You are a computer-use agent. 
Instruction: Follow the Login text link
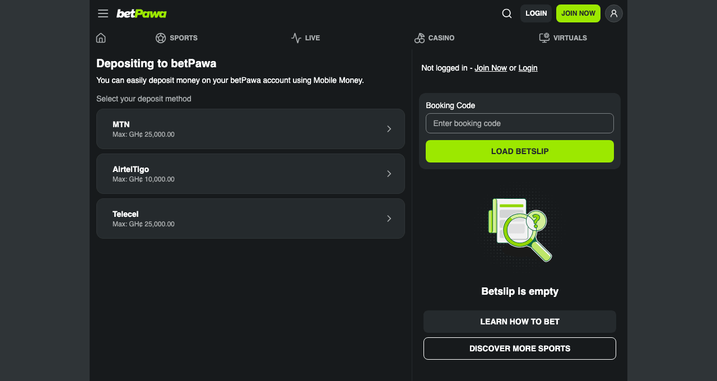tap(528, 68)
